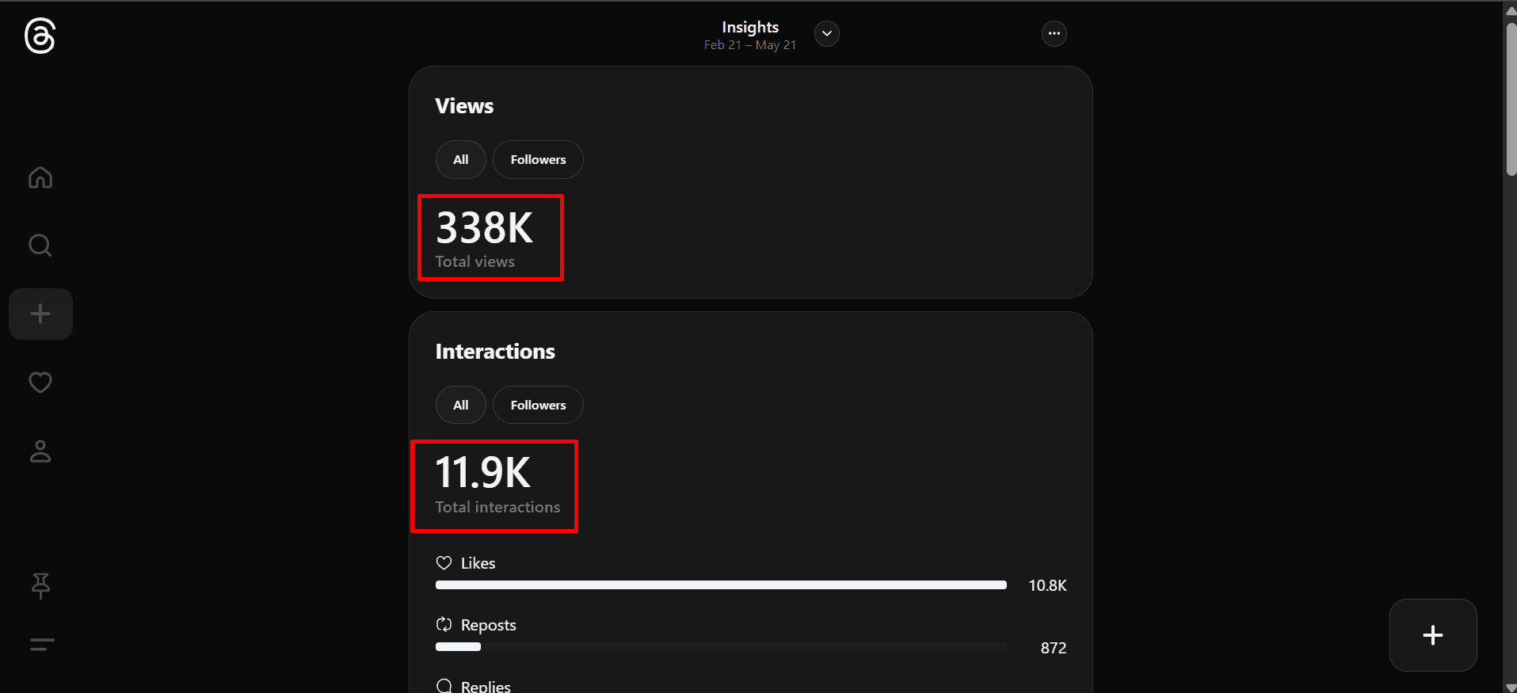
Task: Click the Reposts progress bar
Action: point(721,647)
